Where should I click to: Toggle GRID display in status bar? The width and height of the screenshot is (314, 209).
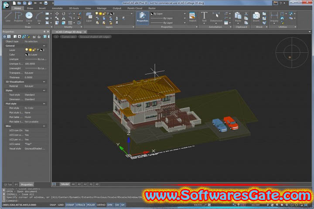coord(61,205)
